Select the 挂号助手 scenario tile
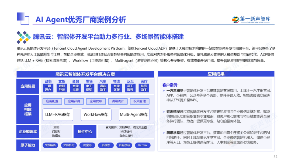The width and height of the screenshot is (291, 164). [144, 88]
